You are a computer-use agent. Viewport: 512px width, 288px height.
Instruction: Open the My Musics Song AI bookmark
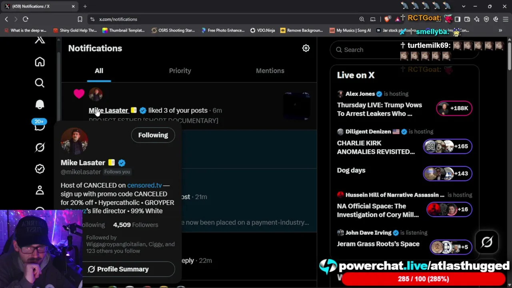click(350, 30)
